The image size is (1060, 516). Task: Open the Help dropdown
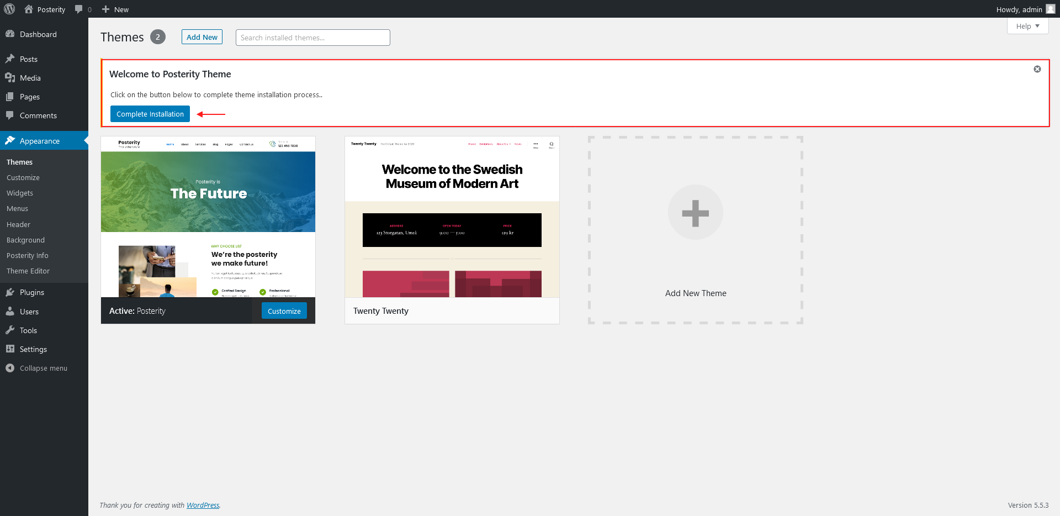pos(1027,26)
